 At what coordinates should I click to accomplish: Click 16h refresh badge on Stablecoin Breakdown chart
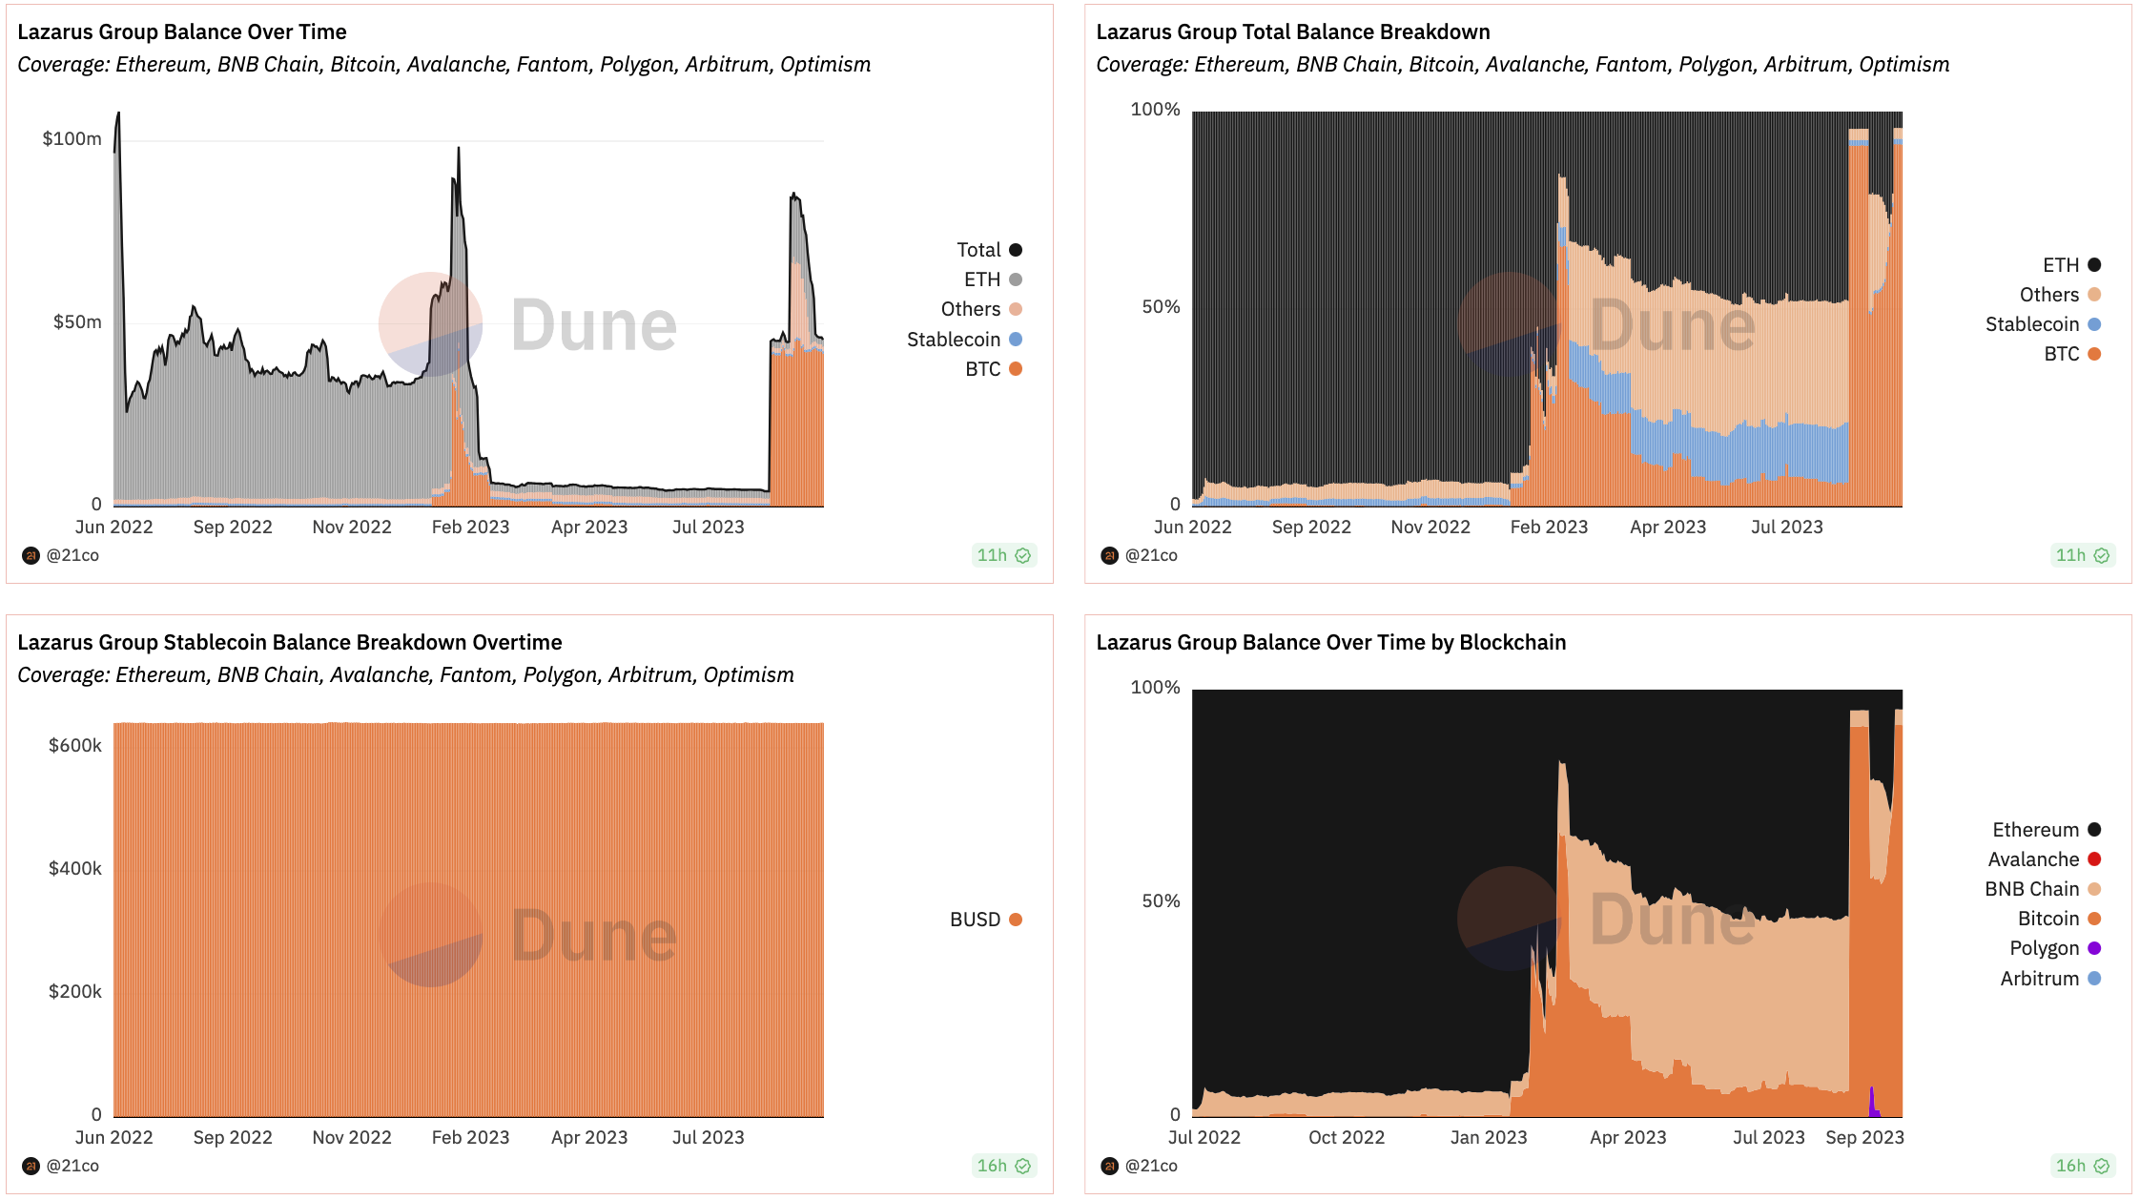coord(1003,1166)
